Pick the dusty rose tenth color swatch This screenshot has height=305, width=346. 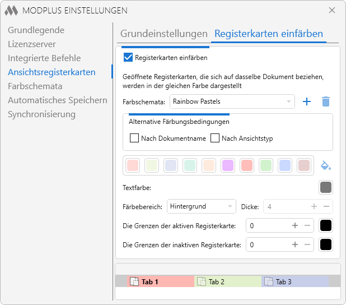(x=304, y=165)
